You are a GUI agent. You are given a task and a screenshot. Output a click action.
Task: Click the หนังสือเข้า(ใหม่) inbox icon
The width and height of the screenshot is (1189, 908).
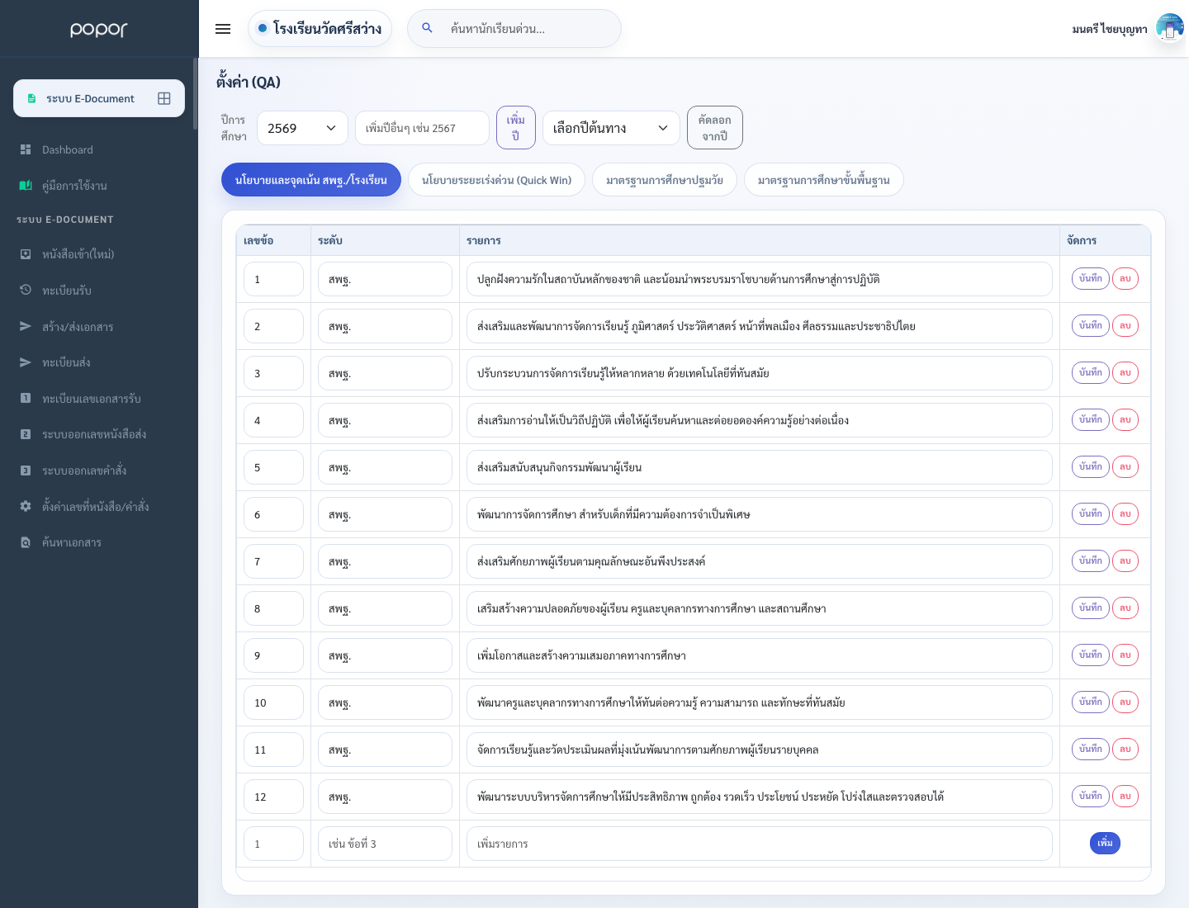[26, 254]
